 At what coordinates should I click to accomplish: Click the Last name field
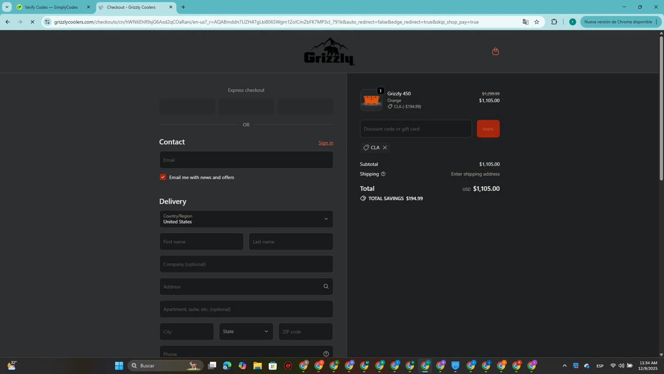tap(291, 242)
